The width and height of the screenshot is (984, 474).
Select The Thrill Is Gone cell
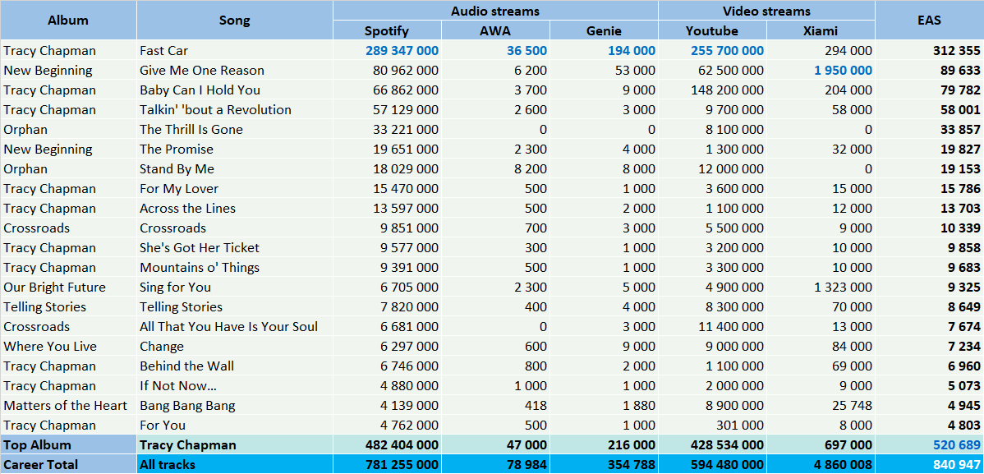(235, 129)
